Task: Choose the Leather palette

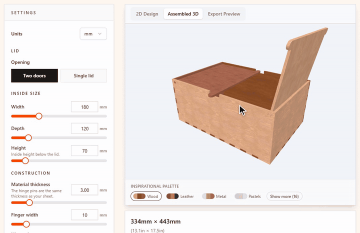Action: point(180,196)
